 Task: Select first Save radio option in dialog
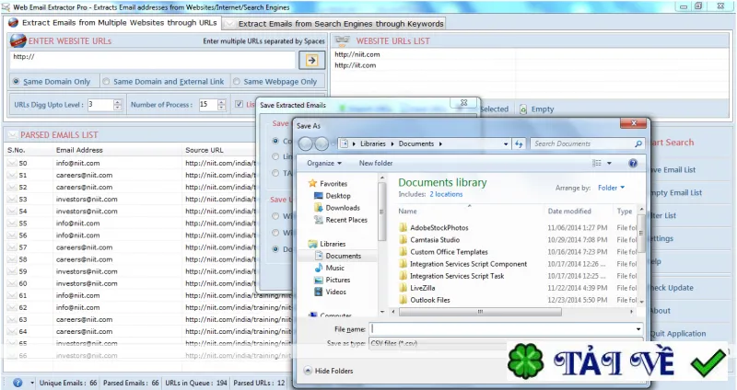tap(275, 141)
